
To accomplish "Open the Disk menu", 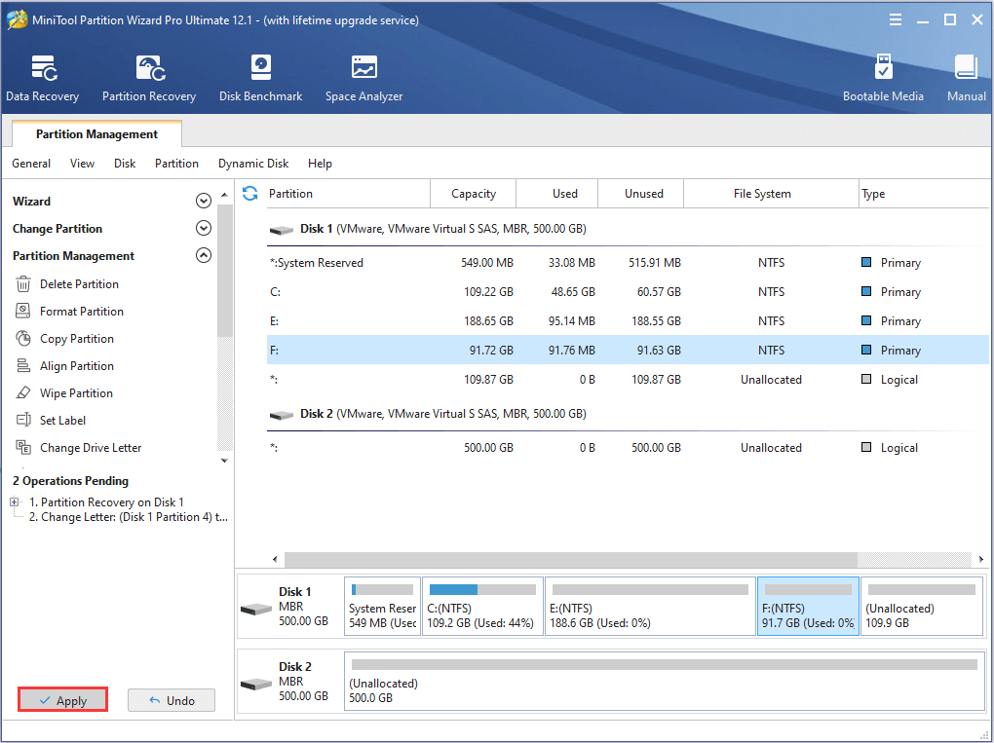I will pos(125,164).
